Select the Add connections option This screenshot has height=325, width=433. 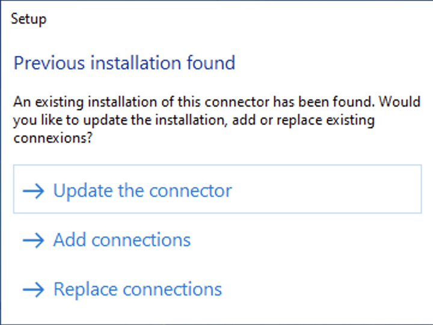(x=121, y=240)
